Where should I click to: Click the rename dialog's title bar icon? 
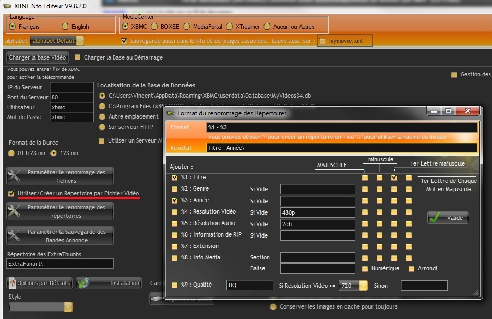coord(171,113)
